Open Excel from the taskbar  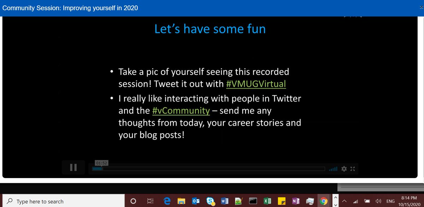[267, 201]
